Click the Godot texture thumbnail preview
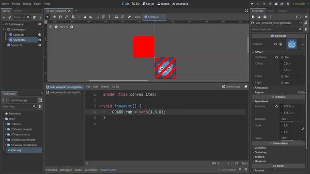 (292, 44)
